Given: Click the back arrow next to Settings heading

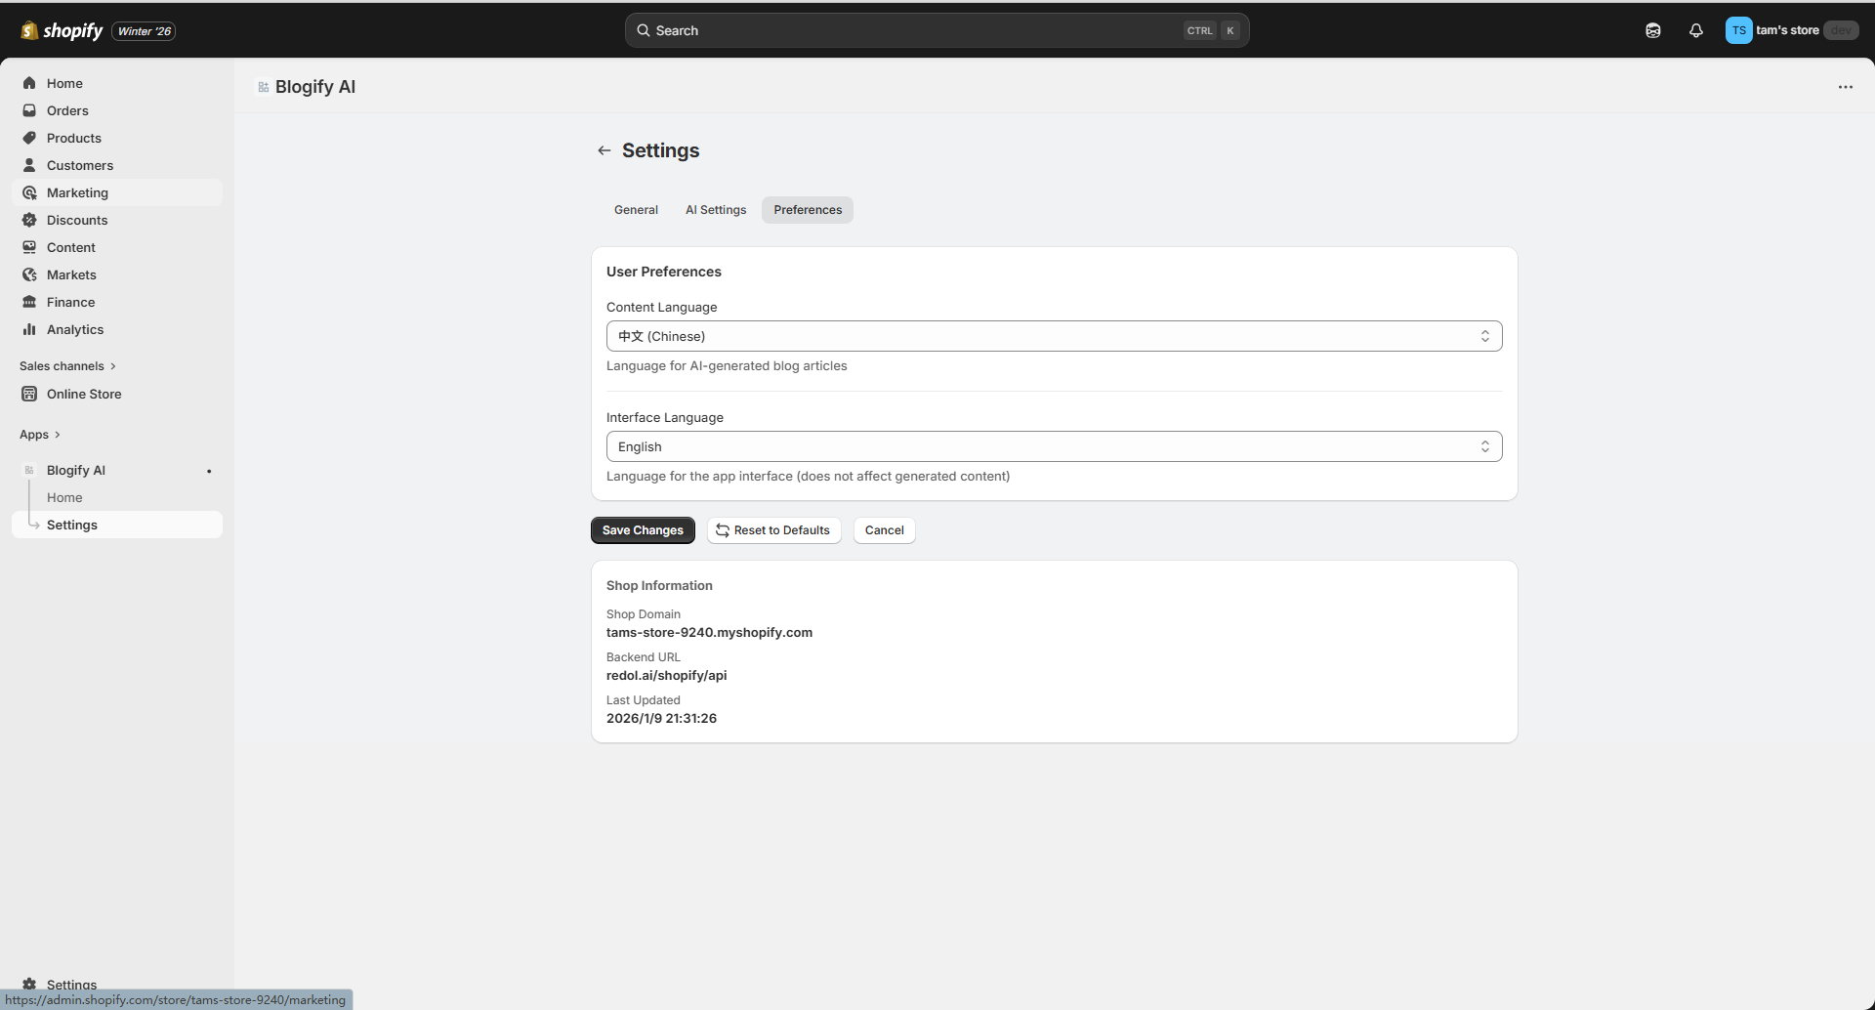Looking at the screenshot, I should 604,149.
